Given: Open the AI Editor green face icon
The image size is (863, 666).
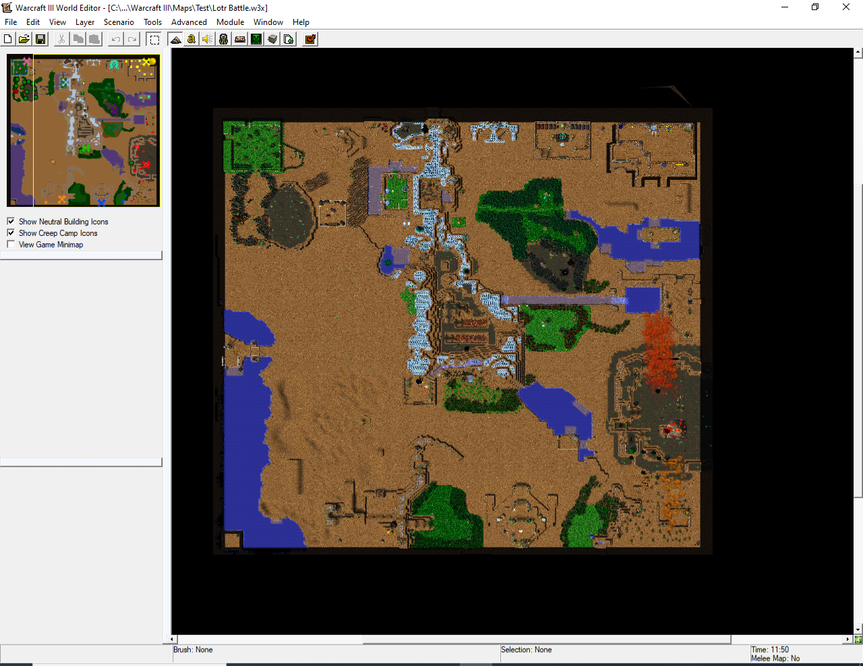Looking at the screenshot, I should click(x=256, y=39).
